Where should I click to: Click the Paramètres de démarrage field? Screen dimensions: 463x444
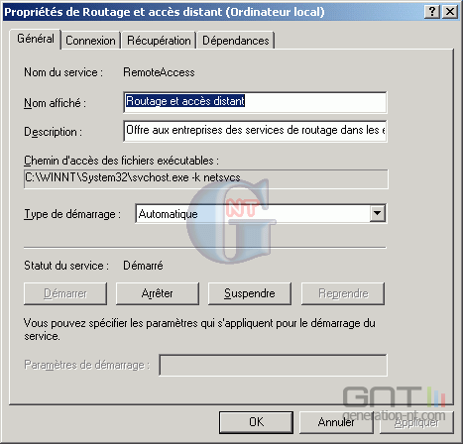(x=273, y=365)
